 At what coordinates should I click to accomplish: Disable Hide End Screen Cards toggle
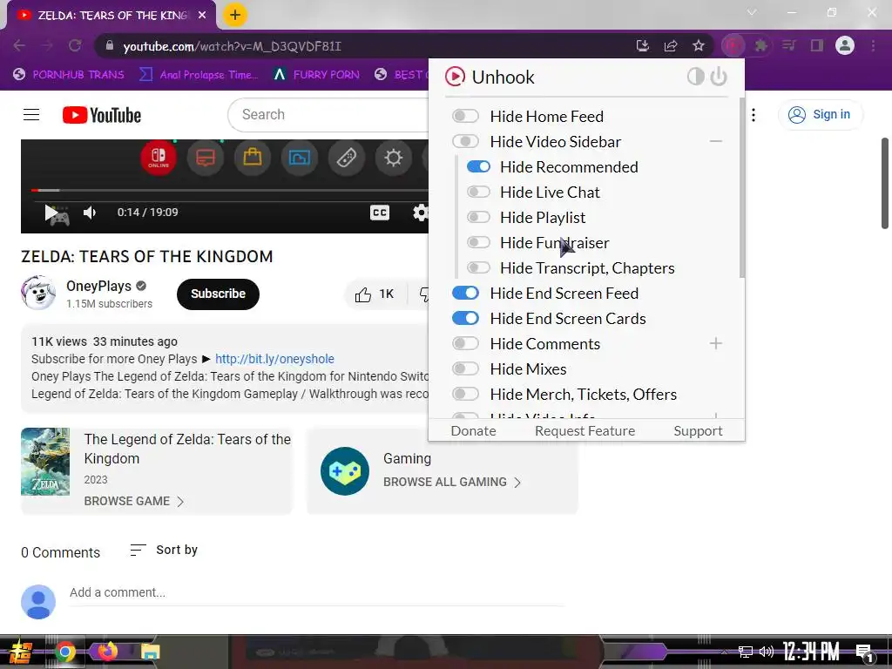[465, 318]
